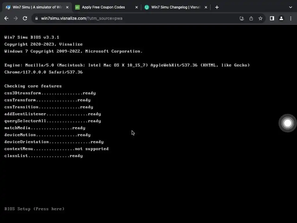The width and height of the screenshot is (297, 223).
Task: Click the cssTransform ready line
Action: 47,100
